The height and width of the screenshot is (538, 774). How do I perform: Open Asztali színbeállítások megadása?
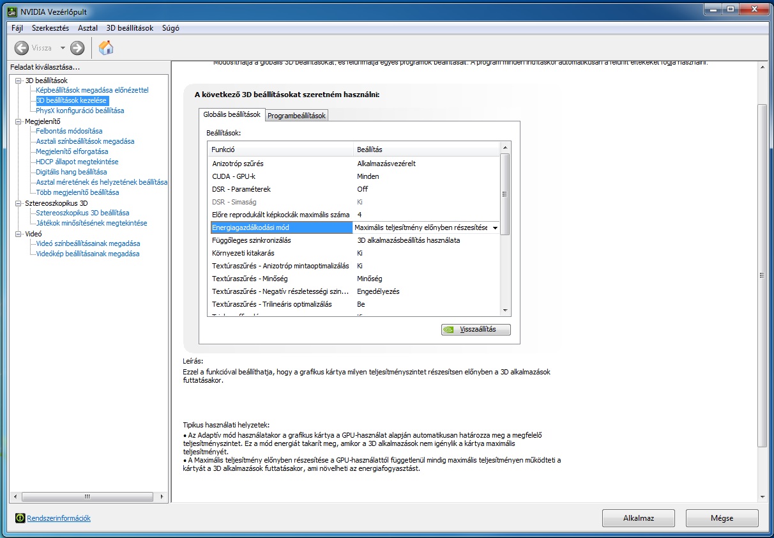tap(85, 141)
